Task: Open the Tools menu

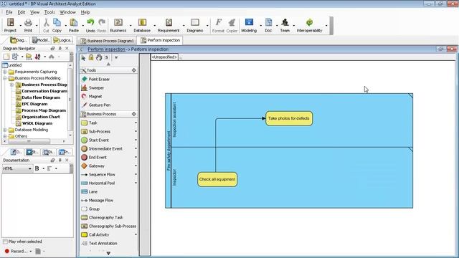Action: click(49, 12)
